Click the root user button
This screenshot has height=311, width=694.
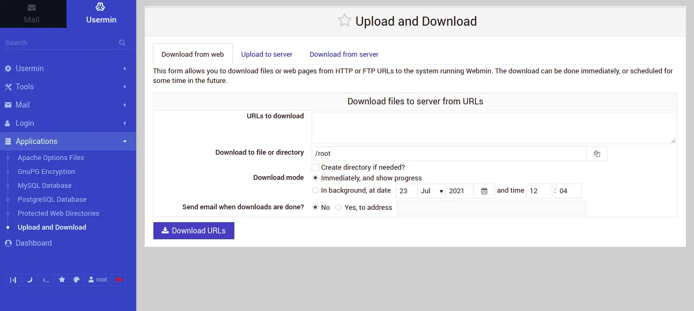pyautogui.click(x=98, y=279)
